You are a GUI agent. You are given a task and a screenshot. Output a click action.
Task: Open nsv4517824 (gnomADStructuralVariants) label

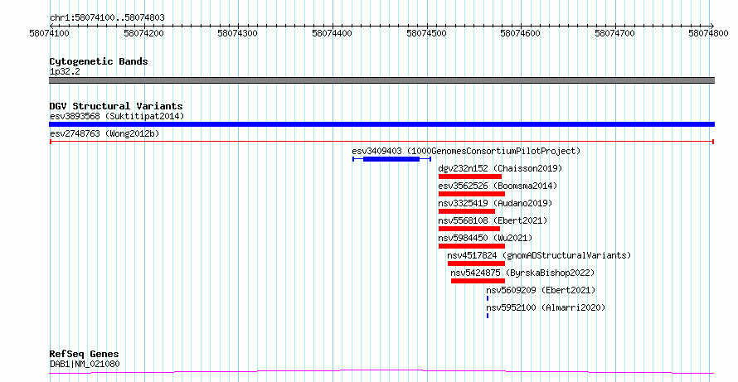[539, 255]
